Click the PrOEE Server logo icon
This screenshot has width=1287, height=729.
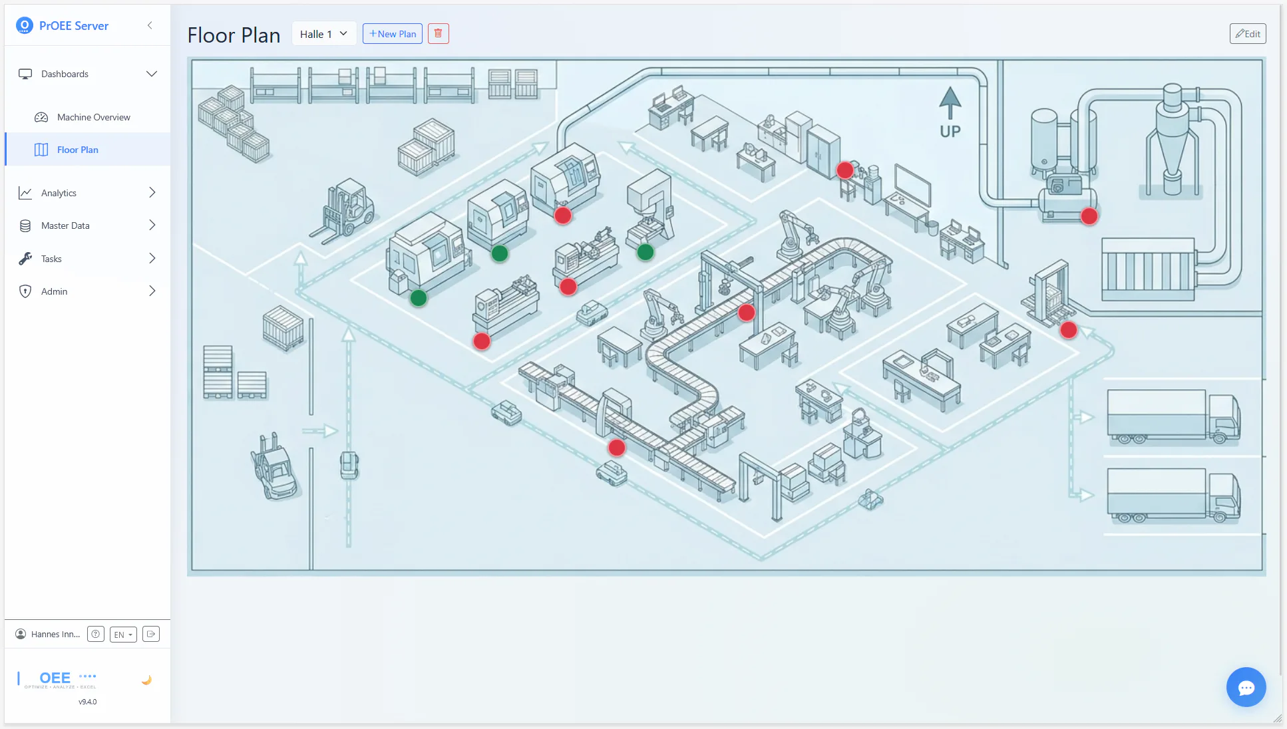pos(25,25)
